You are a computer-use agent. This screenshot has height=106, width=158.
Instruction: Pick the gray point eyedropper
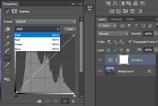tap(7, 44)
